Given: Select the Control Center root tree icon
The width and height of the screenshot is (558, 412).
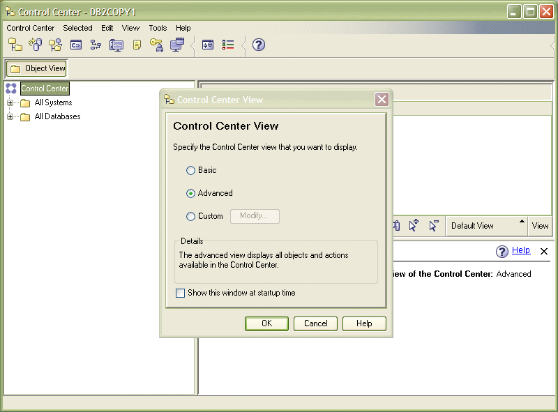Looking at the screenshot, I should 11,89.
